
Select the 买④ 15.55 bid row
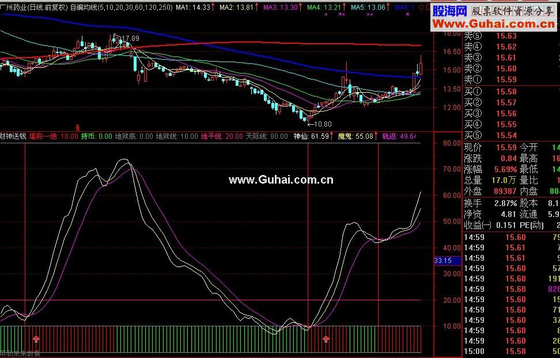(512, 124)
